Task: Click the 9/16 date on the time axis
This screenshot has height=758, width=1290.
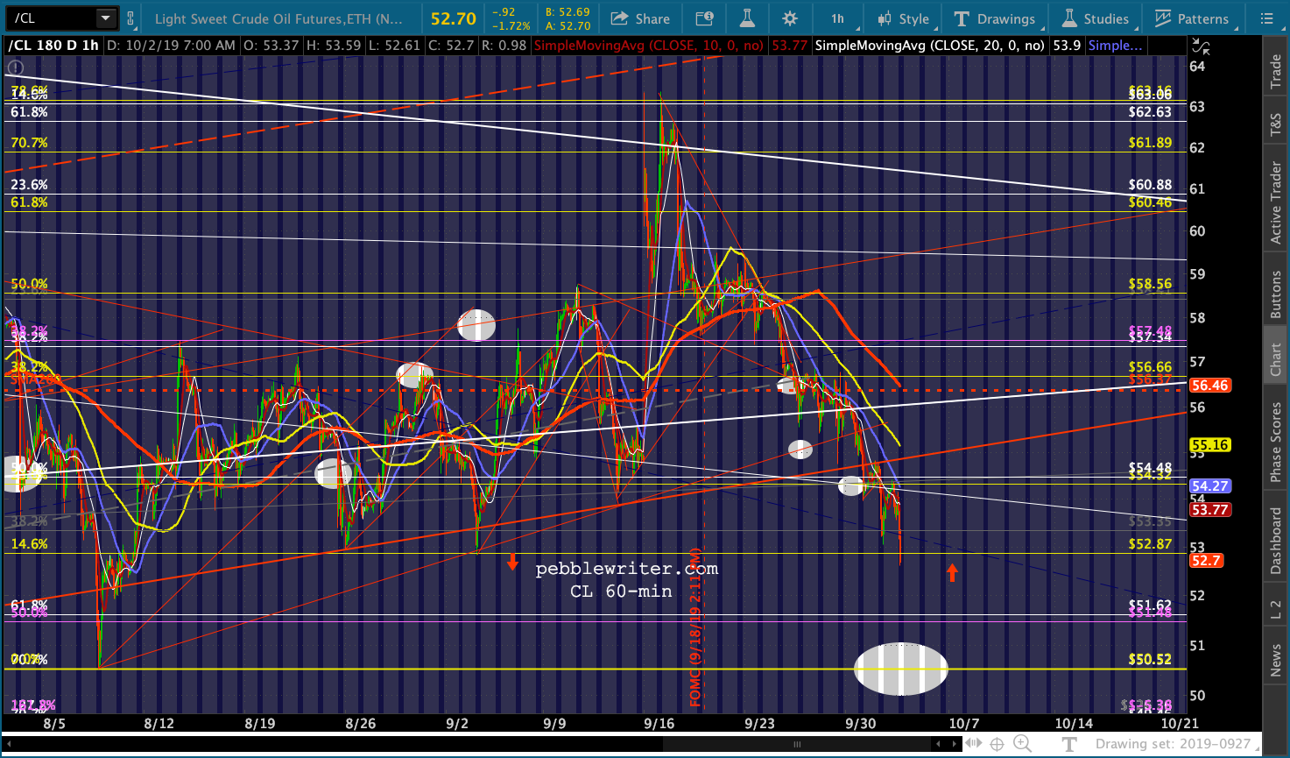Action: 659,724
